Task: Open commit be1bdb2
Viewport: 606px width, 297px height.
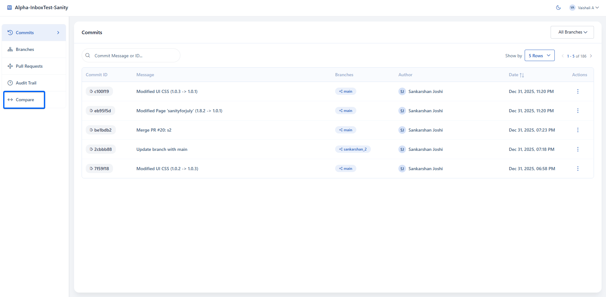Action: [x=101, y=130]
